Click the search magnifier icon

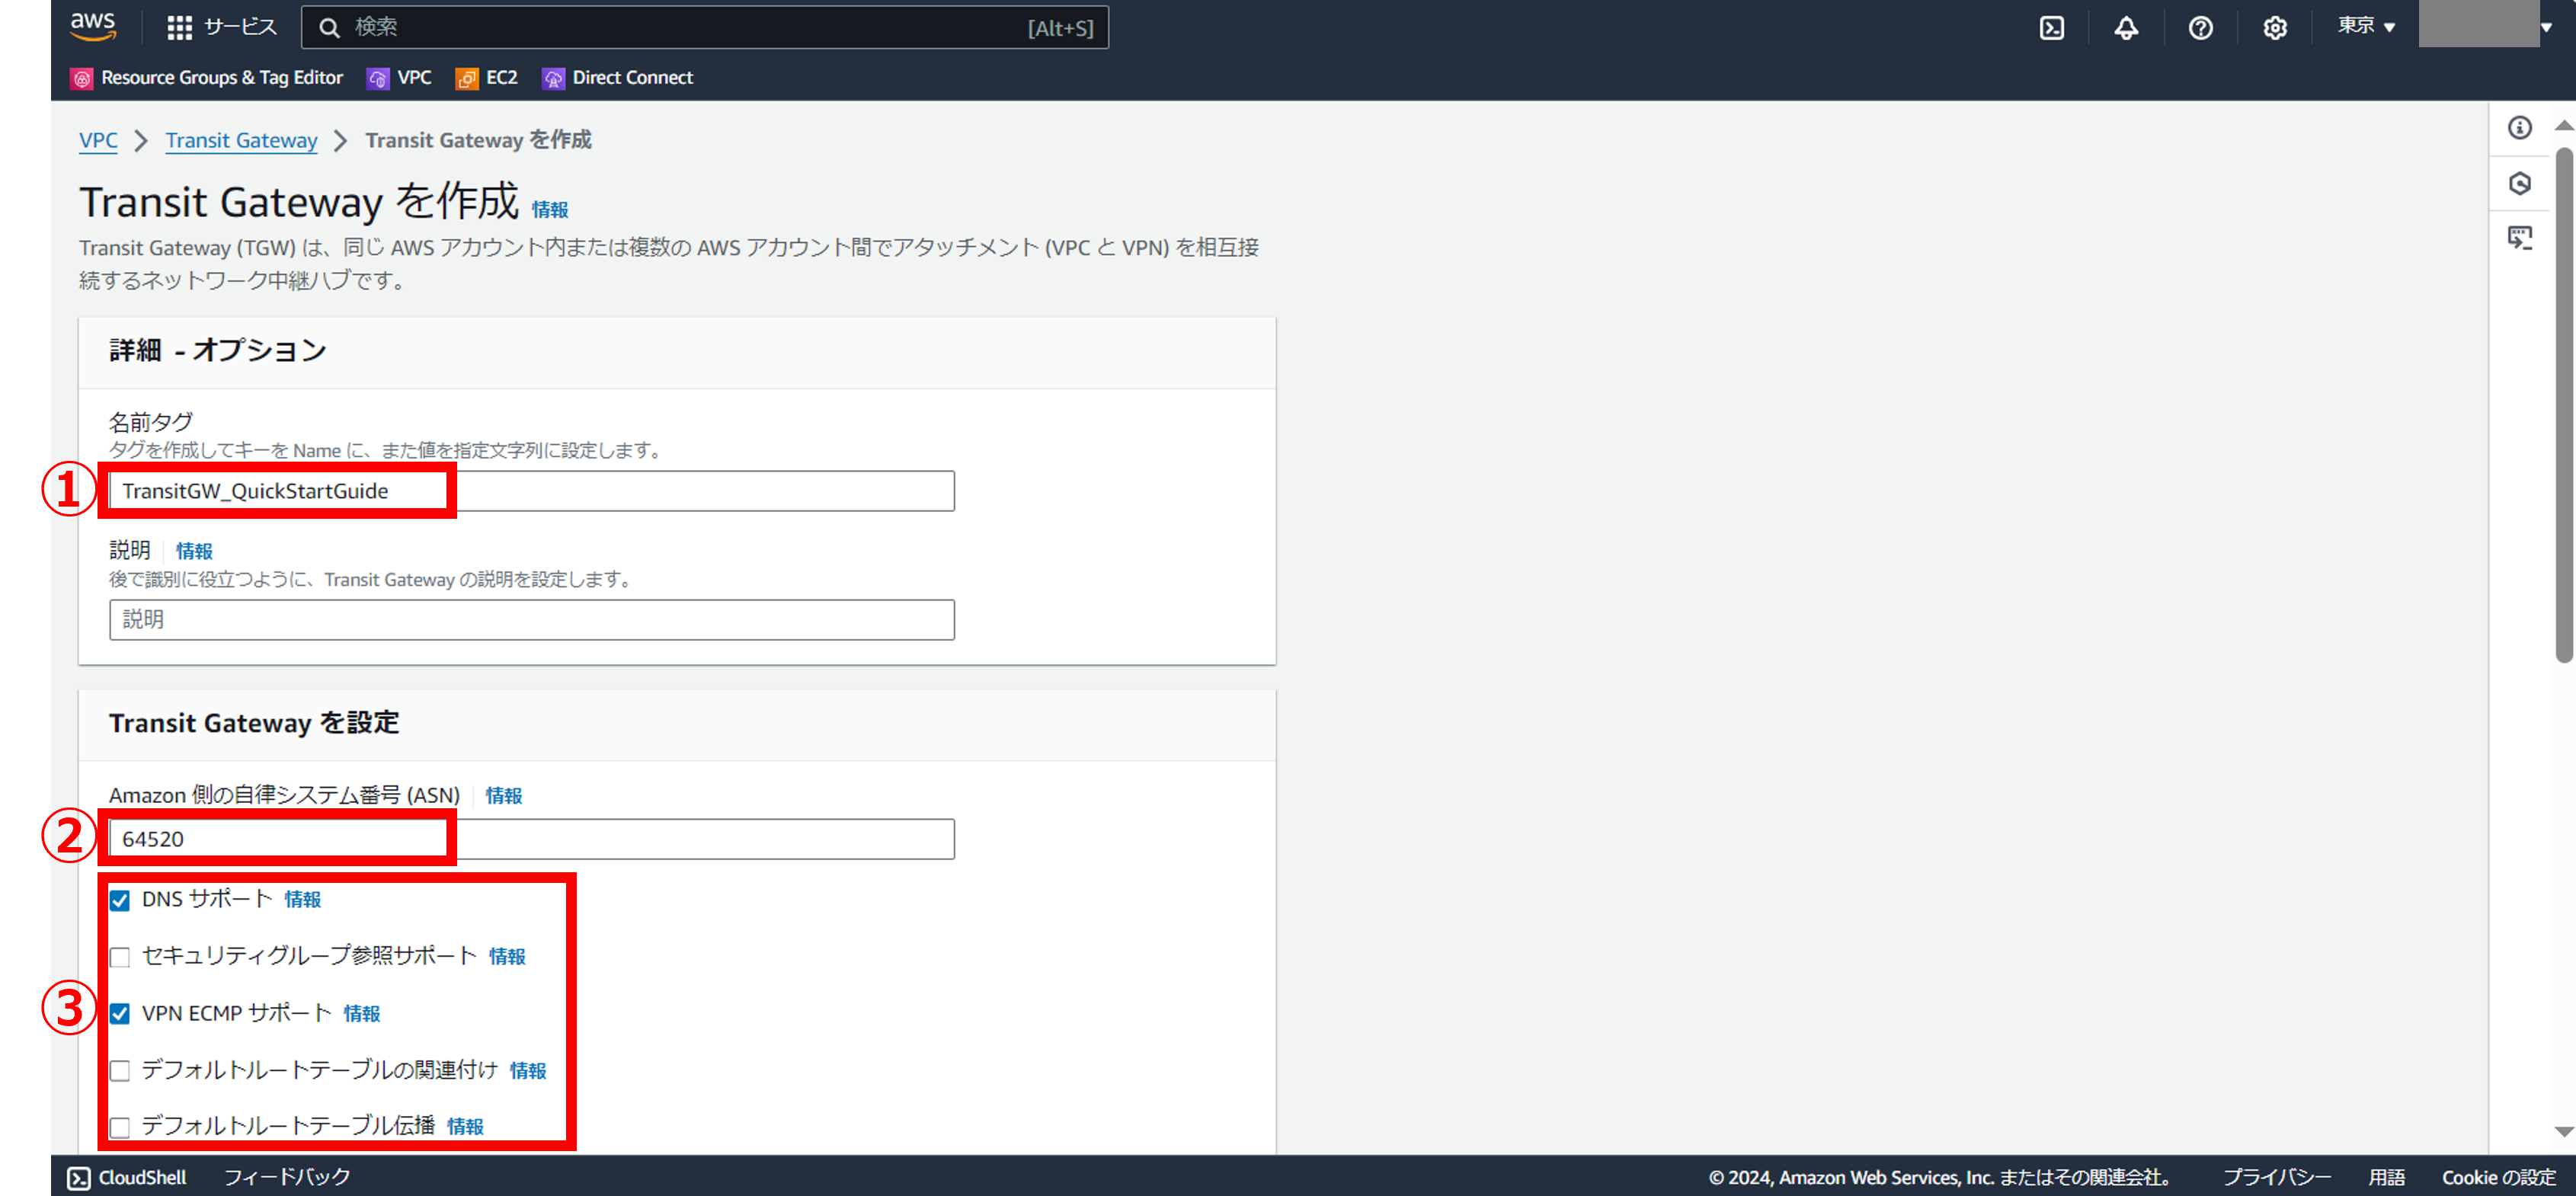(x=329, y=28)
